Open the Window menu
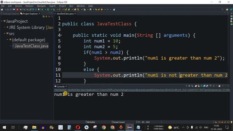The width and height of the screenshot is (233, 131). [81, 6]
